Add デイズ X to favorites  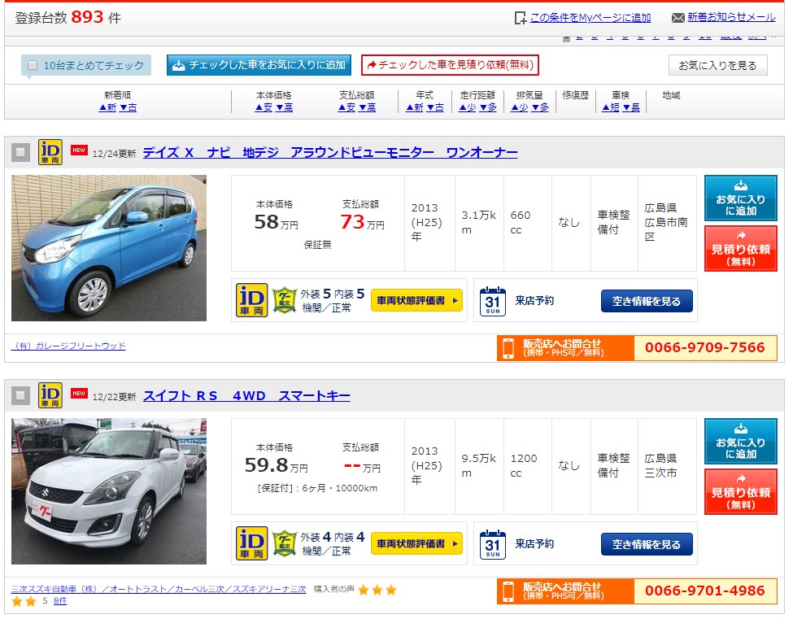click(x=740, y=198)
